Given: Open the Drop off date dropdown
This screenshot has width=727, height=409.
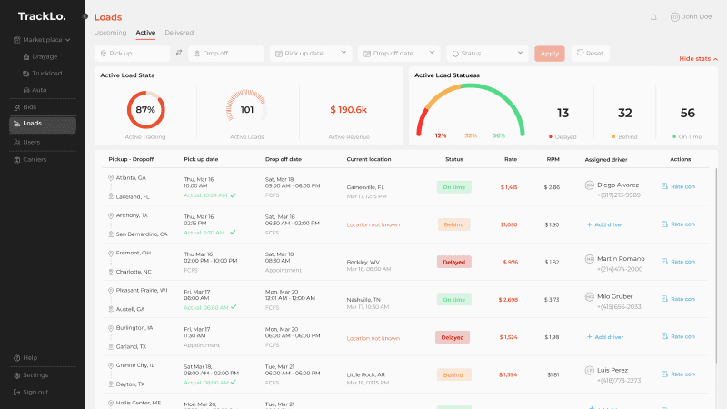Looking at the screenshot, I should (399, 54).
